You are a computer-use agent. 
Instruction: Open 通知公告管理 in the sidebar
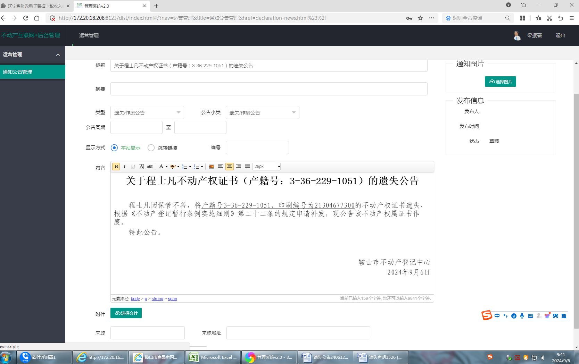(33, 72)
